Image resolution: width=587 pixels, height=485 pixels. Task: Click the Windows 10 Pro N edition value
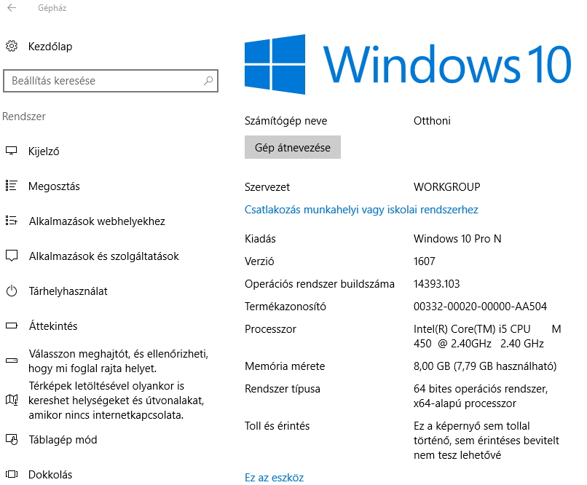click(457, 239)
